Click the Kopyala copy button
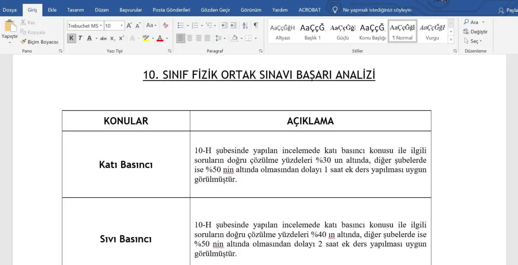The image size is (518, 265). point(32,32)
